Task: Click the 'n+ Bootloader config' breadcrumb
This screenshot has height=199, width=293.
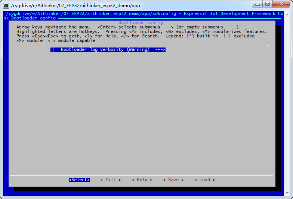Action: point(30,18)
